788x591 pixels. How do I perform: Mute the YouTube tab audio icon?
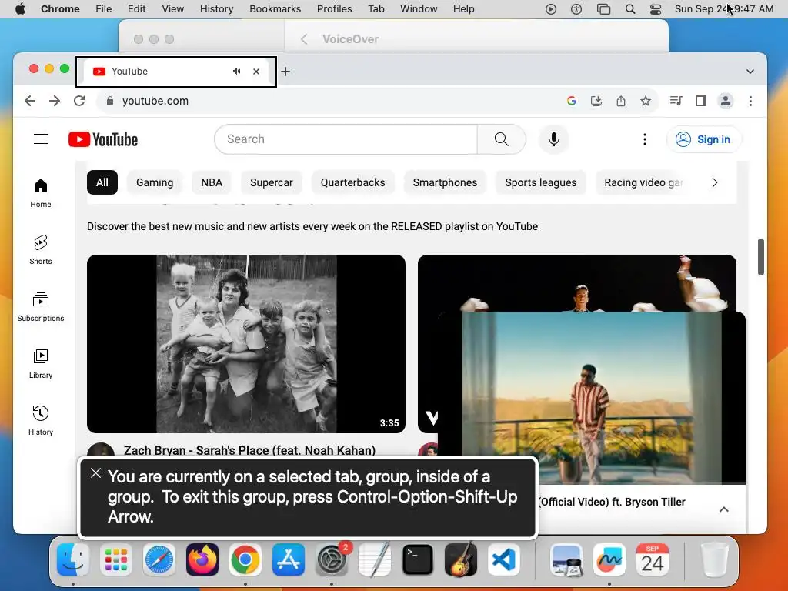[x=236, y=72]
